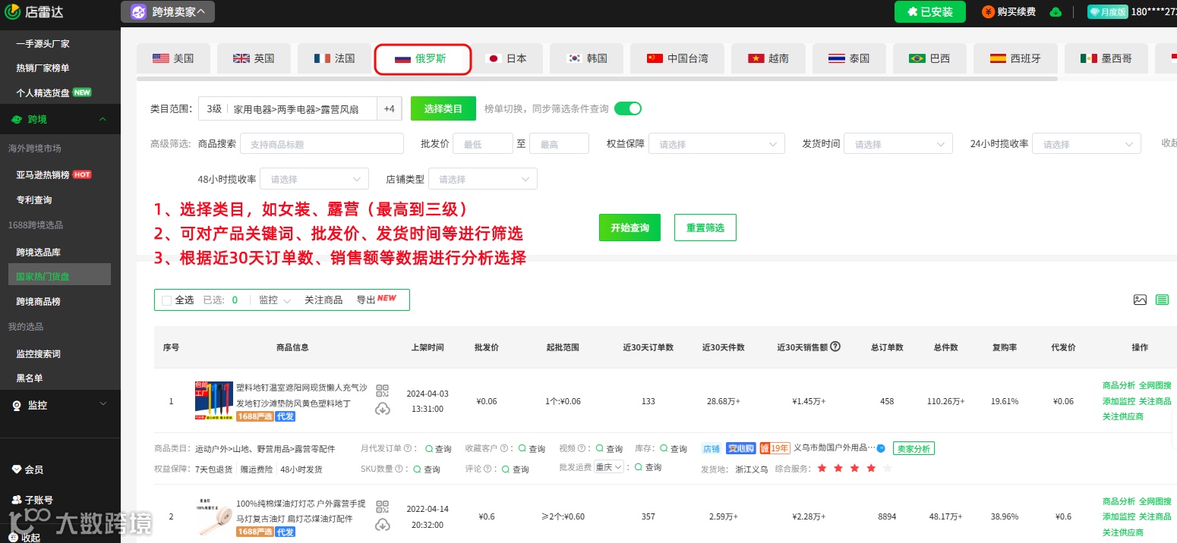
Task: Click the 卖家分析 button
Action: point(914,448)
